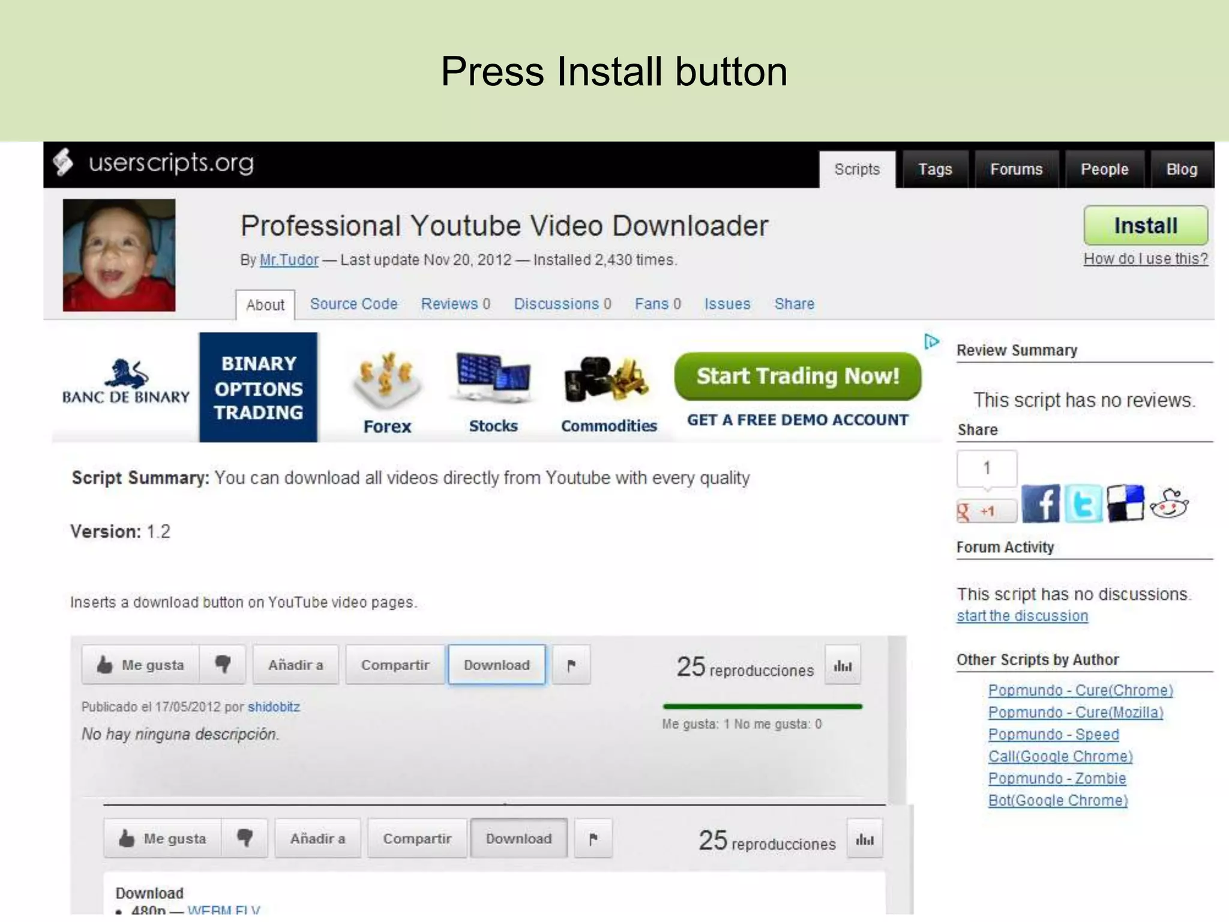
Task: Click upper statistics bar-chart icon
Action: pyautogui.click(x=843, y=666)
